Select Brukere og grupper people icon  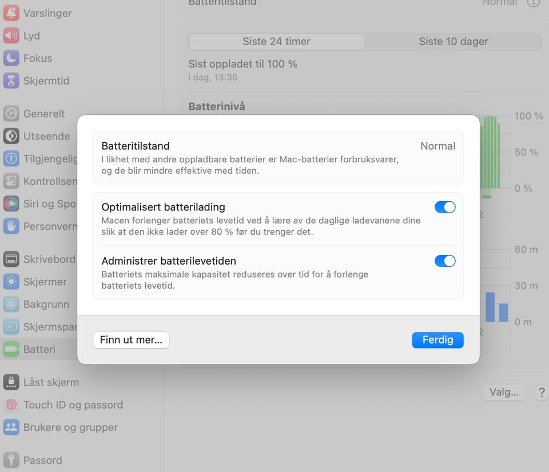(11, 427)
